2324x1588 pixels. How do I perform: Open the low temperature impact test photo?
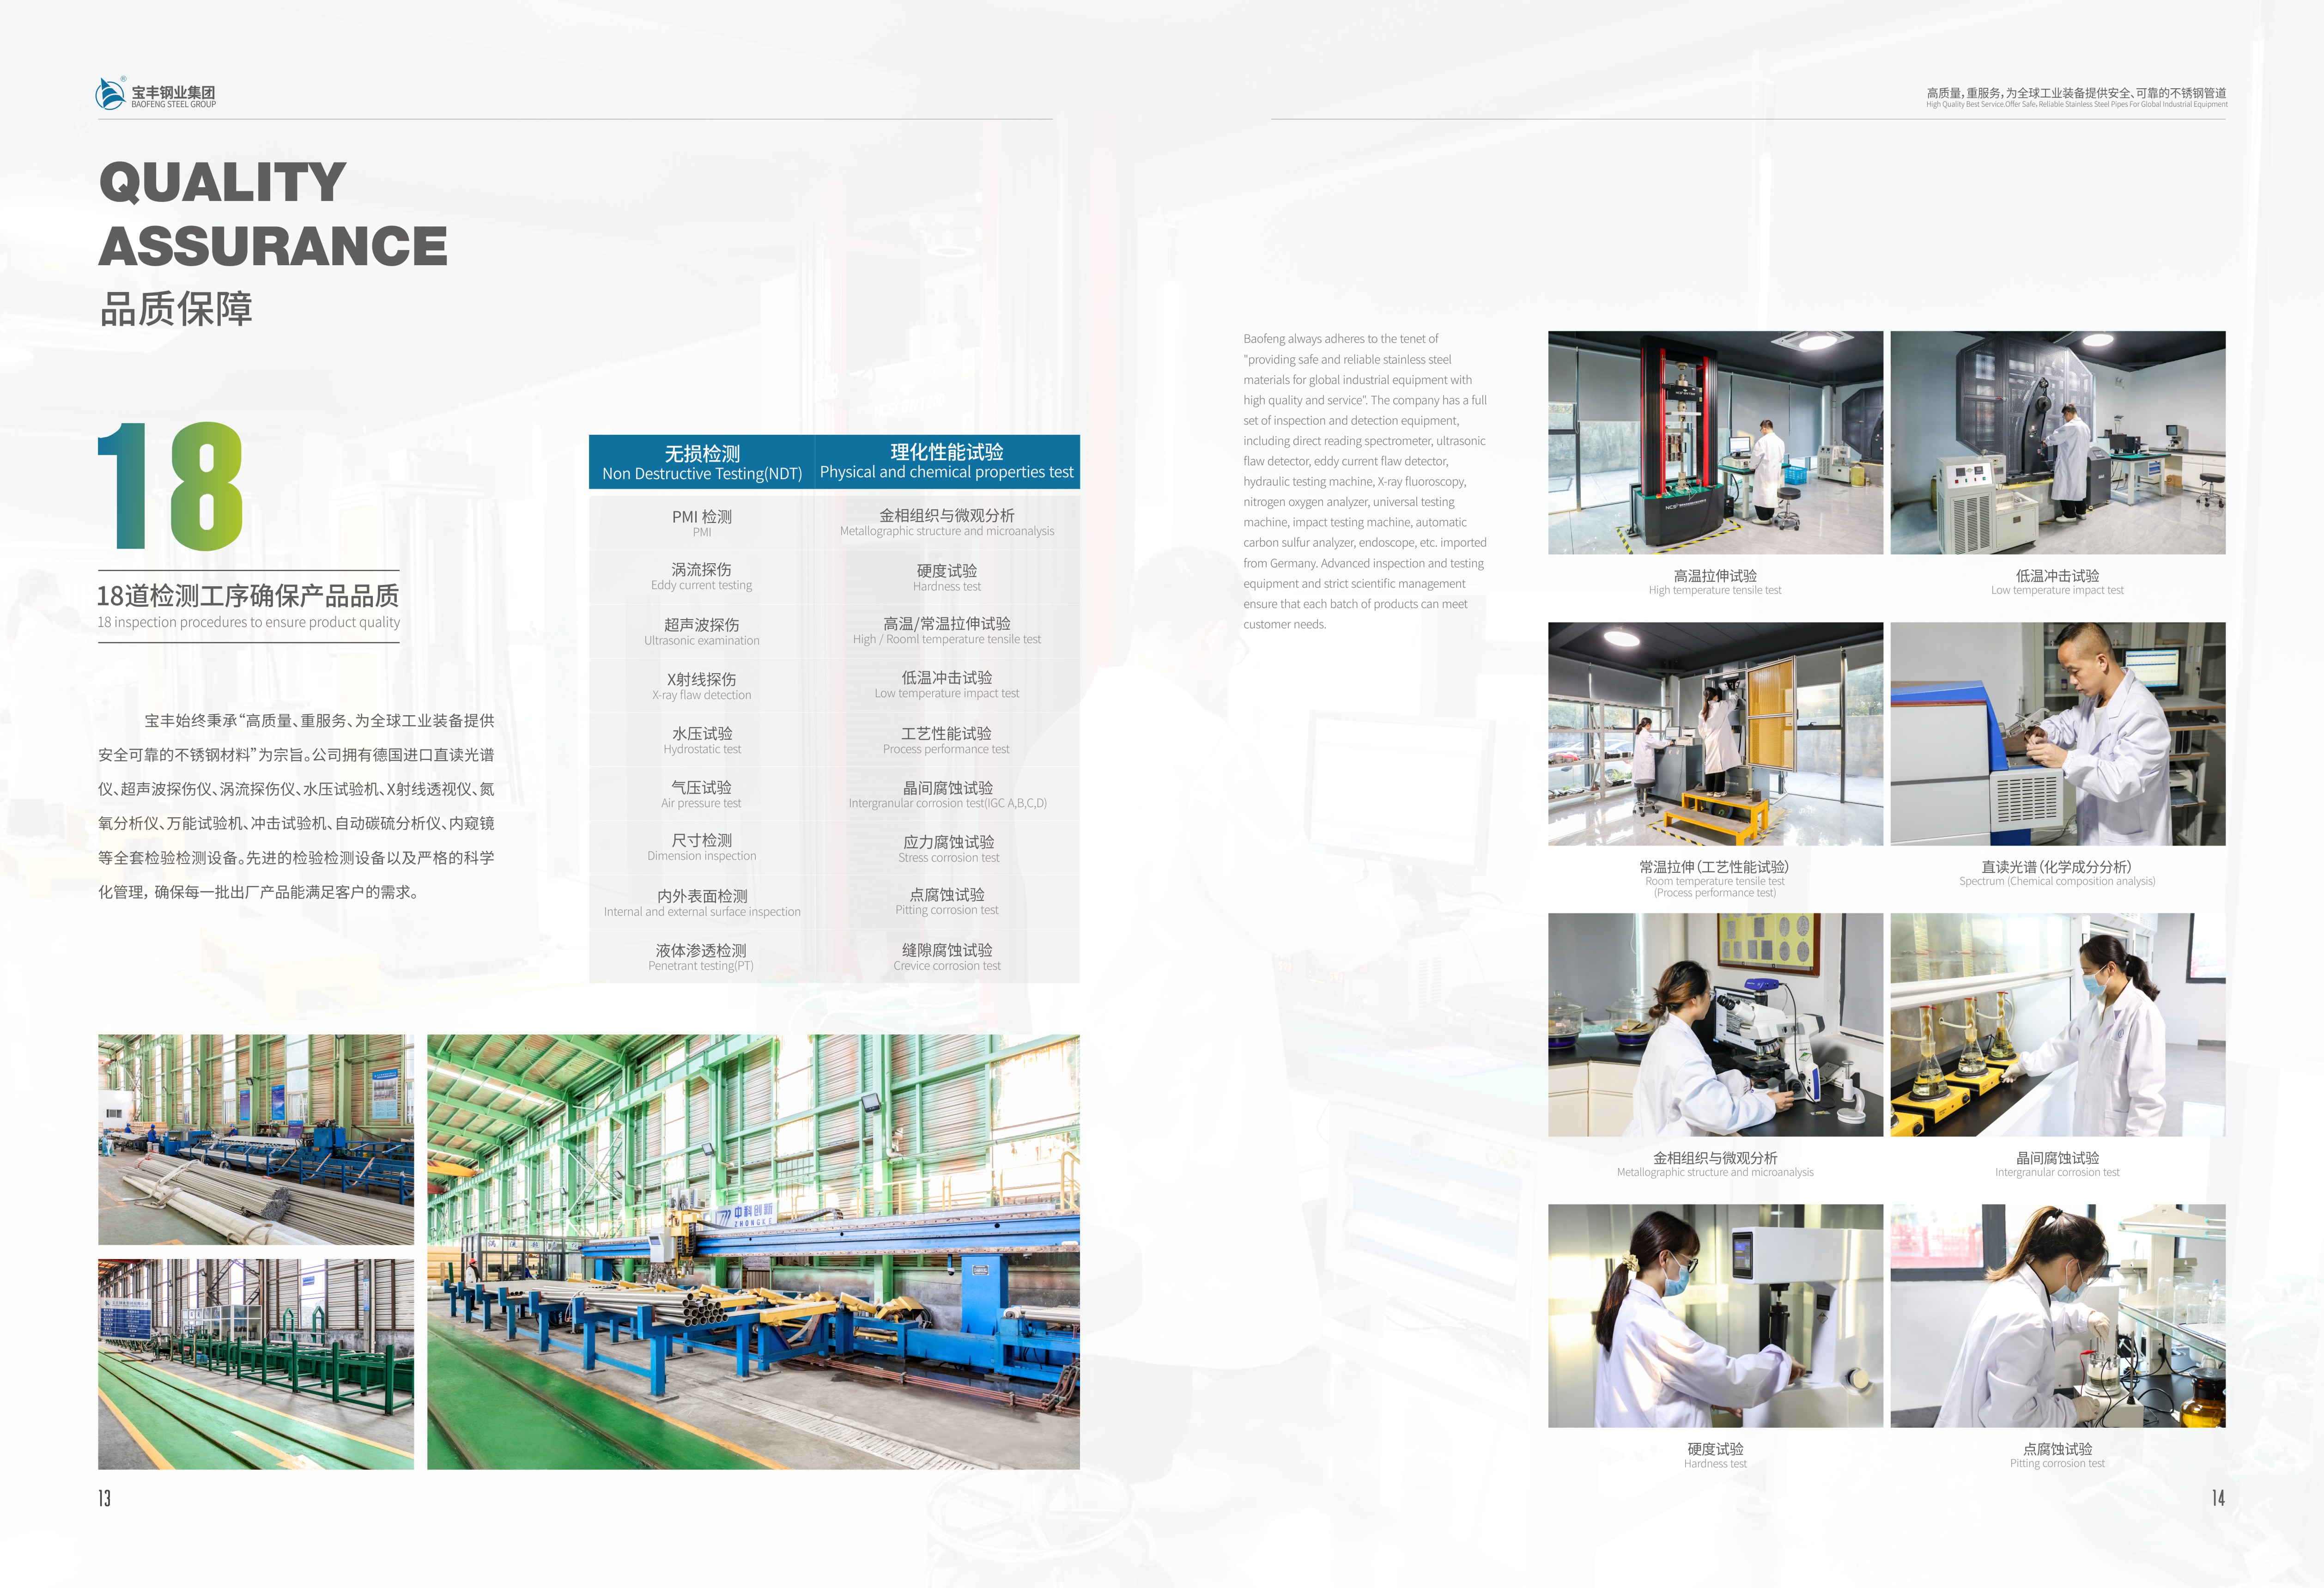coord(2057,442)
